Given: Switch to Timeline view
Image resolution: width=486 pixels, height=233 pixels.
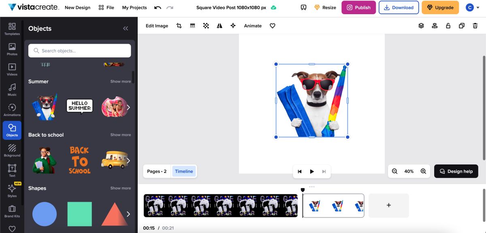Looking at the screenshot, I should 184,171.
